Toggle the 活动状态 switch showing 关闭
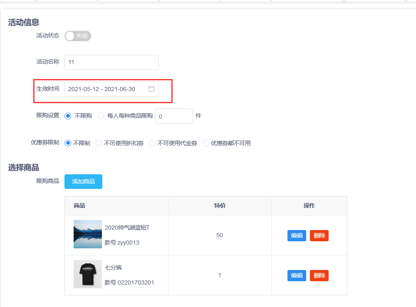The width and height of the screenshot is (416, 307). [78, 36]
